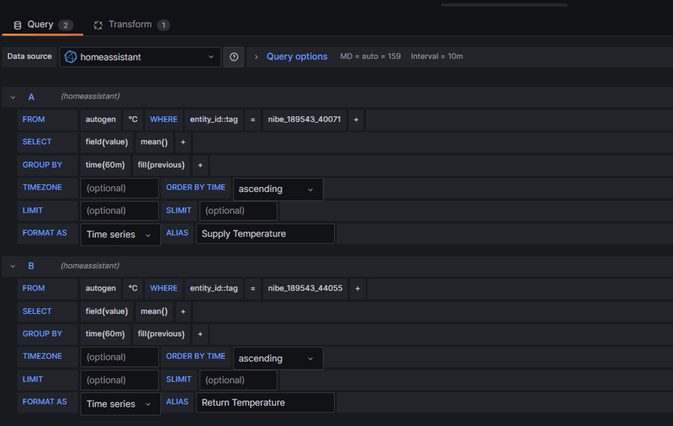The image size is (673, 426).
Task: Click the autogen policy in query B
Action: pyautogui.click(x=100, y=288)
